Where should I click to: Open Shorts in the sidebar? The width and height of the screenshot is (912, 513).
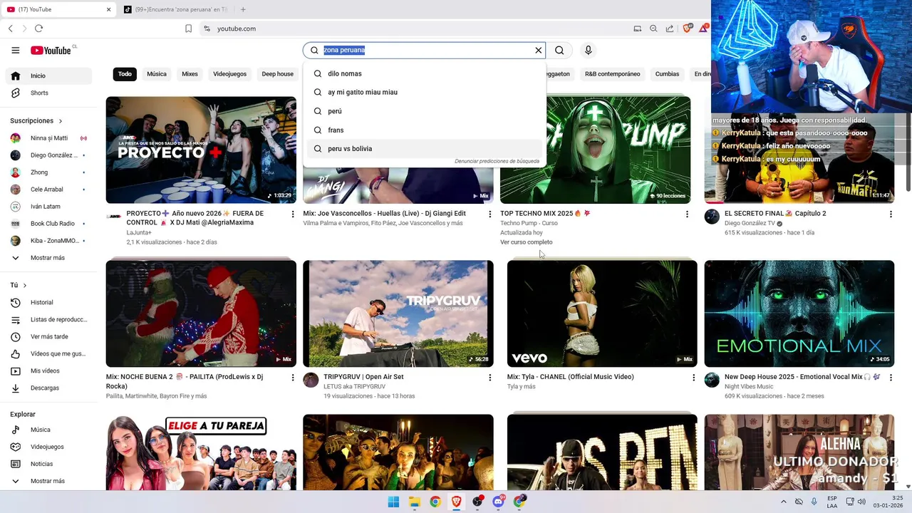[x=48, y=93]
